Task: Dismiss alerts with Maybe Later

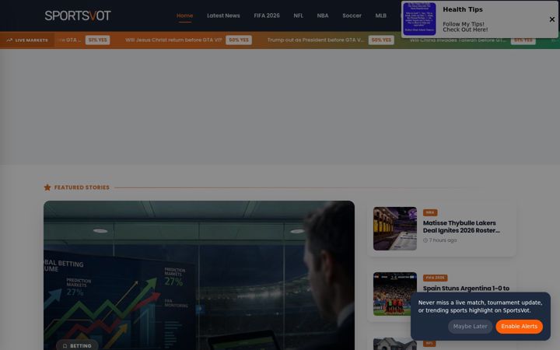Action: click(x=470, y=327)
